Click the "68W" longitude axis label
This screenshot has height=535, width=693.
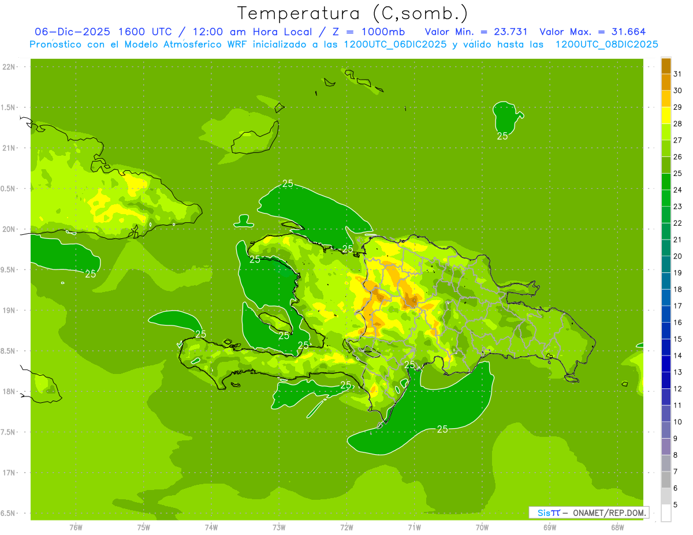[617, 527]
